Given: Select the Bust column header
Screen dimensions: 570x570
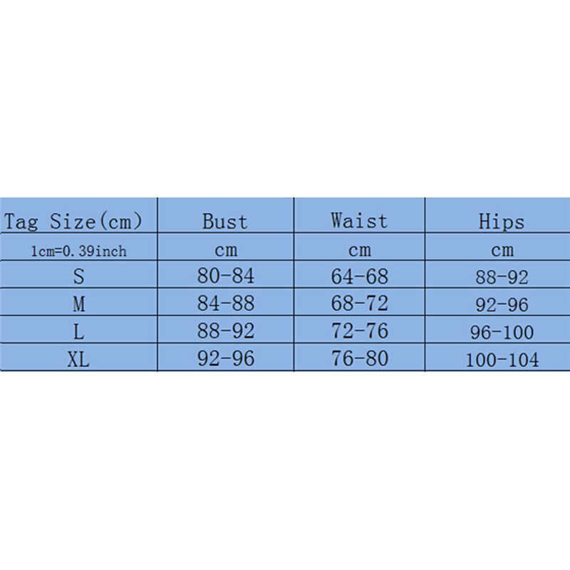Looking at the screenshot, I should point(225,221).
